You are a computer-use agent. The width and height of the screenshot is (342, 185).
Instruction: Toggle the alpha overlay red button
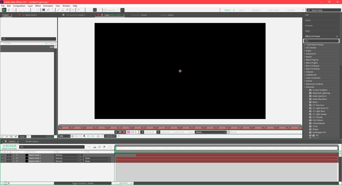coord(124,132)
